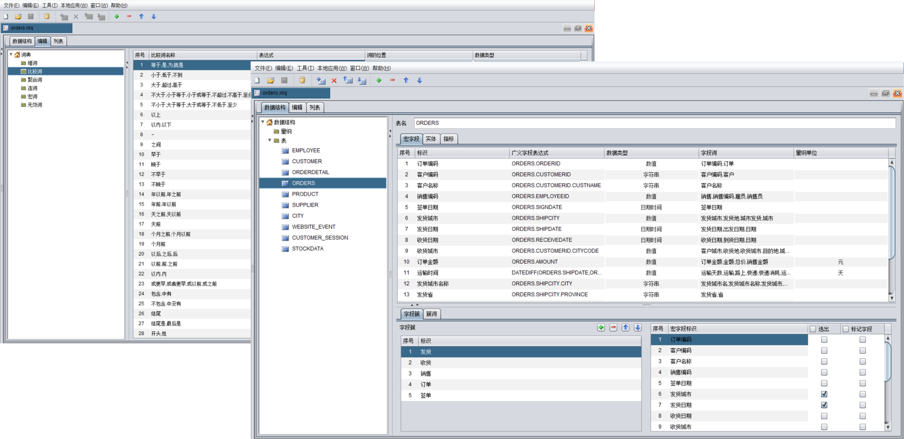Open a file via front window folder icon
Viewport: 904px width, 439px height.
click(x=271, y=81)
